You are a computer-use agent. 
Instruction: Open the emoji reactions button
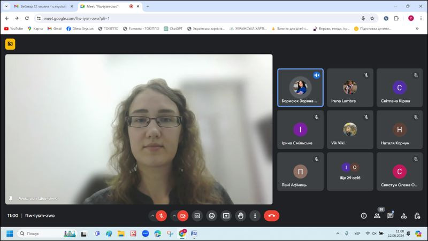(x=212, y=216)
